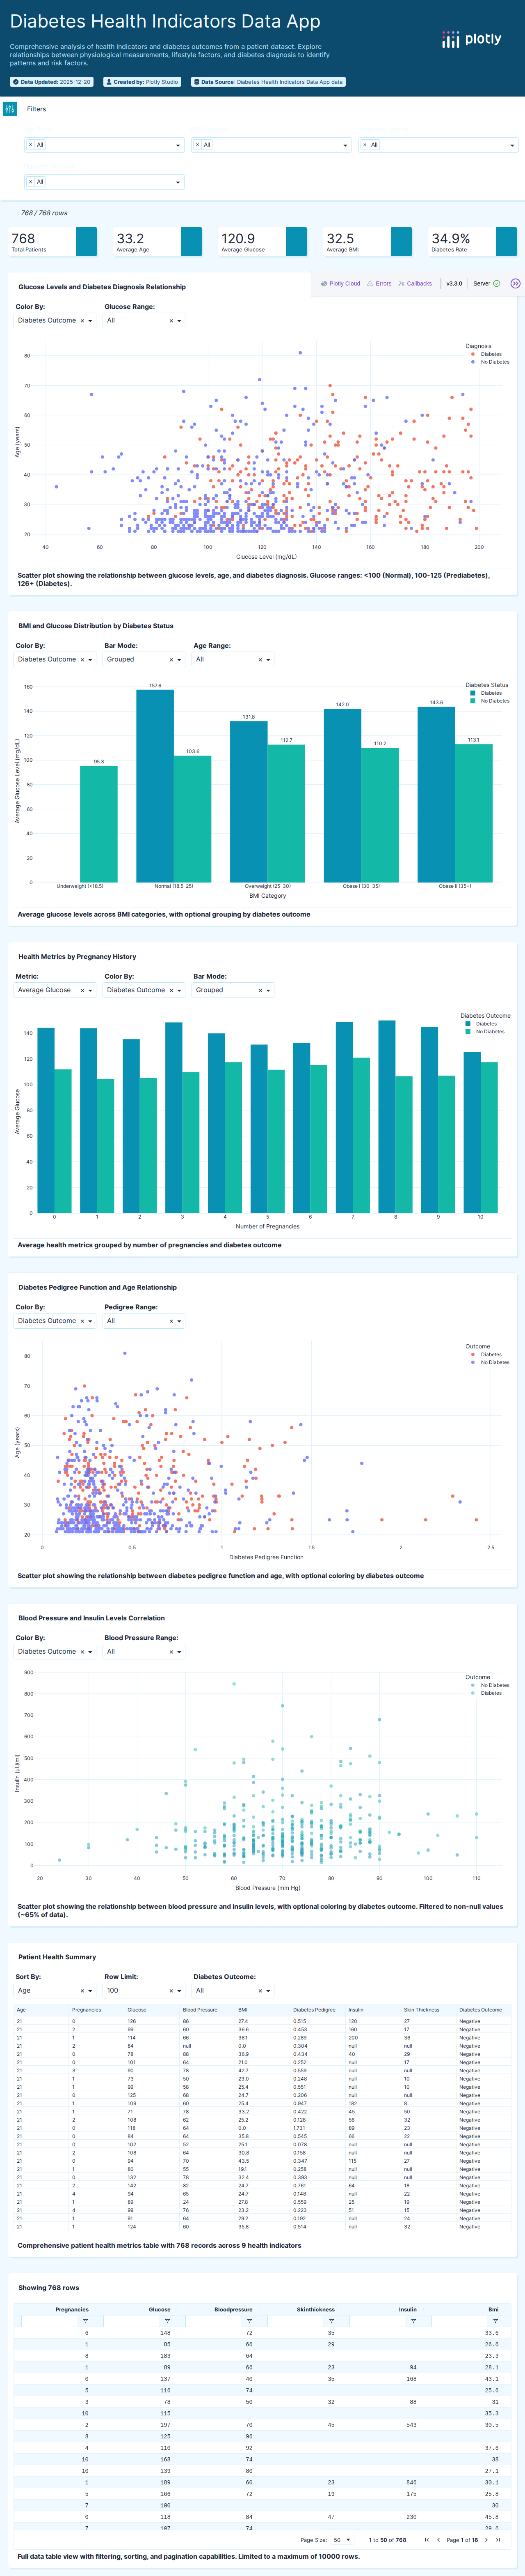Open Plotly Cloud link
This screenshot has width=525, height=2576.
point(340,283)
